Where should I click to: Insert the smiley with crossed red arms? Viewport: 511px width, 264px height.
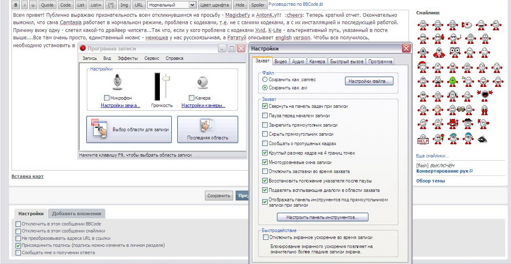point(438,52)
